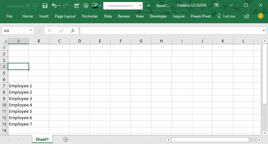The height and width of the screenshot is (144, 268).
Task: Select the Sheet1 tab
Action: tap(42, 139)
